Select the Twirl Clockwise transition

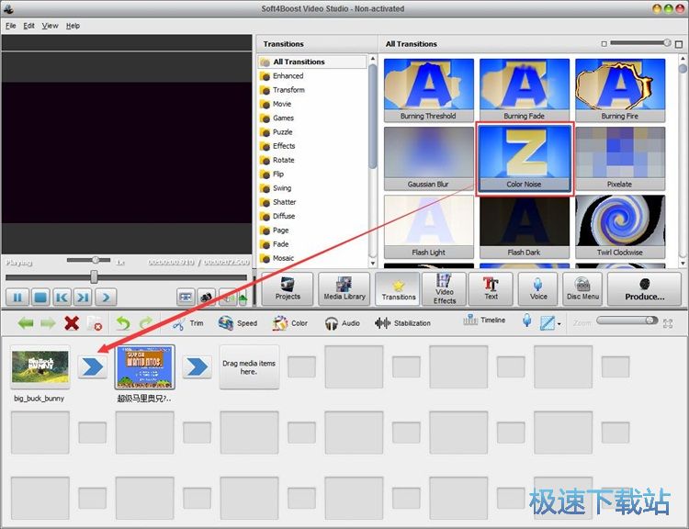[620, 227]
